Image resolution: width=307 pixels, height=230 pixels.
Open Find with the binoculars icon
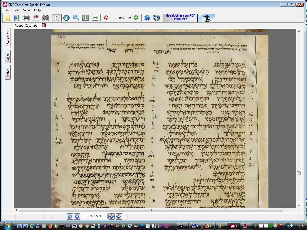[46, 18]
